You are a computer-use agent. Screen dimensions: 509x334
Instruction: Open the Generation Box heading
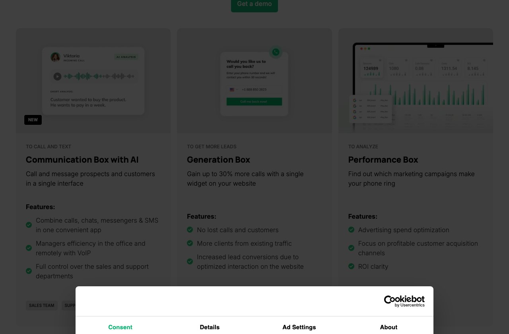pos(218,160)
